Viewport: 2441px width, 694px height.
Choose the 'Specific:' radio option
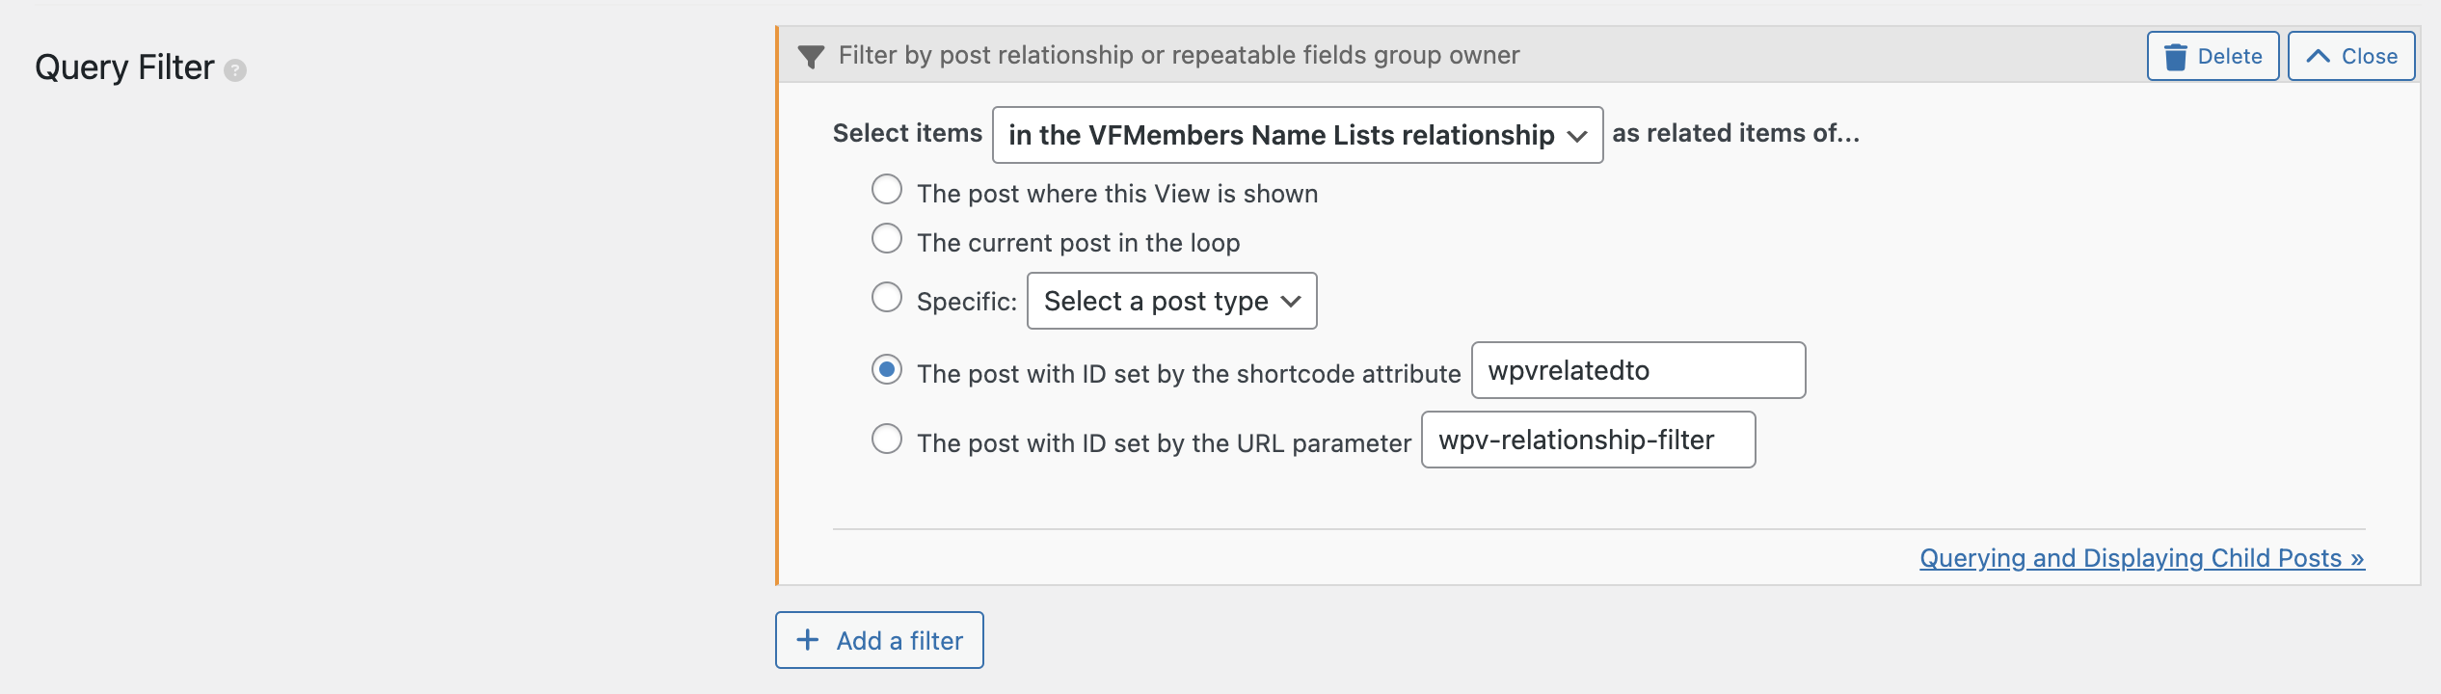coord(887,297)
